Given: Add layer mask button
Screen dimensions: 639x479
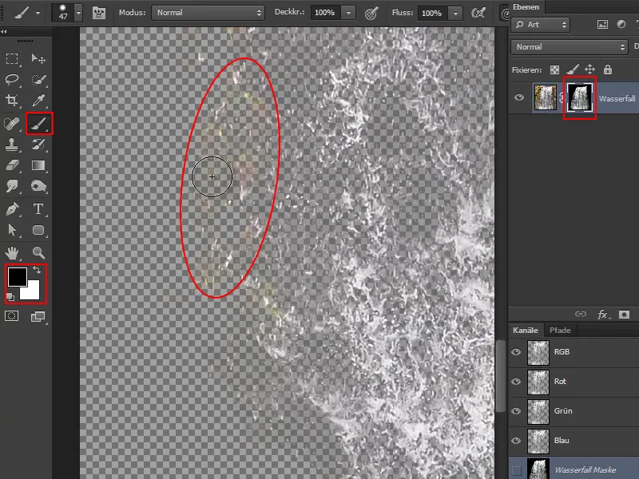Looking at the screenshot, I should tap(624, 315).
